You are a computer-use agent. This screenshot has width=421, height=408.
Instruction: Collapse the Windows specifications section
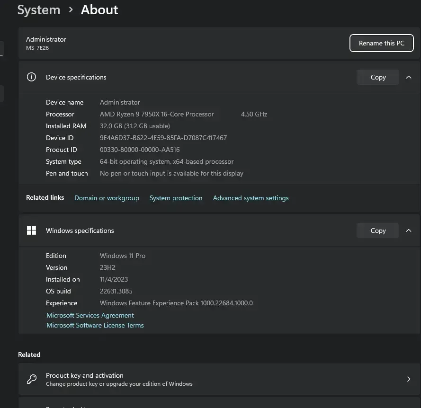pyautogui.click(x=408, y=231)
